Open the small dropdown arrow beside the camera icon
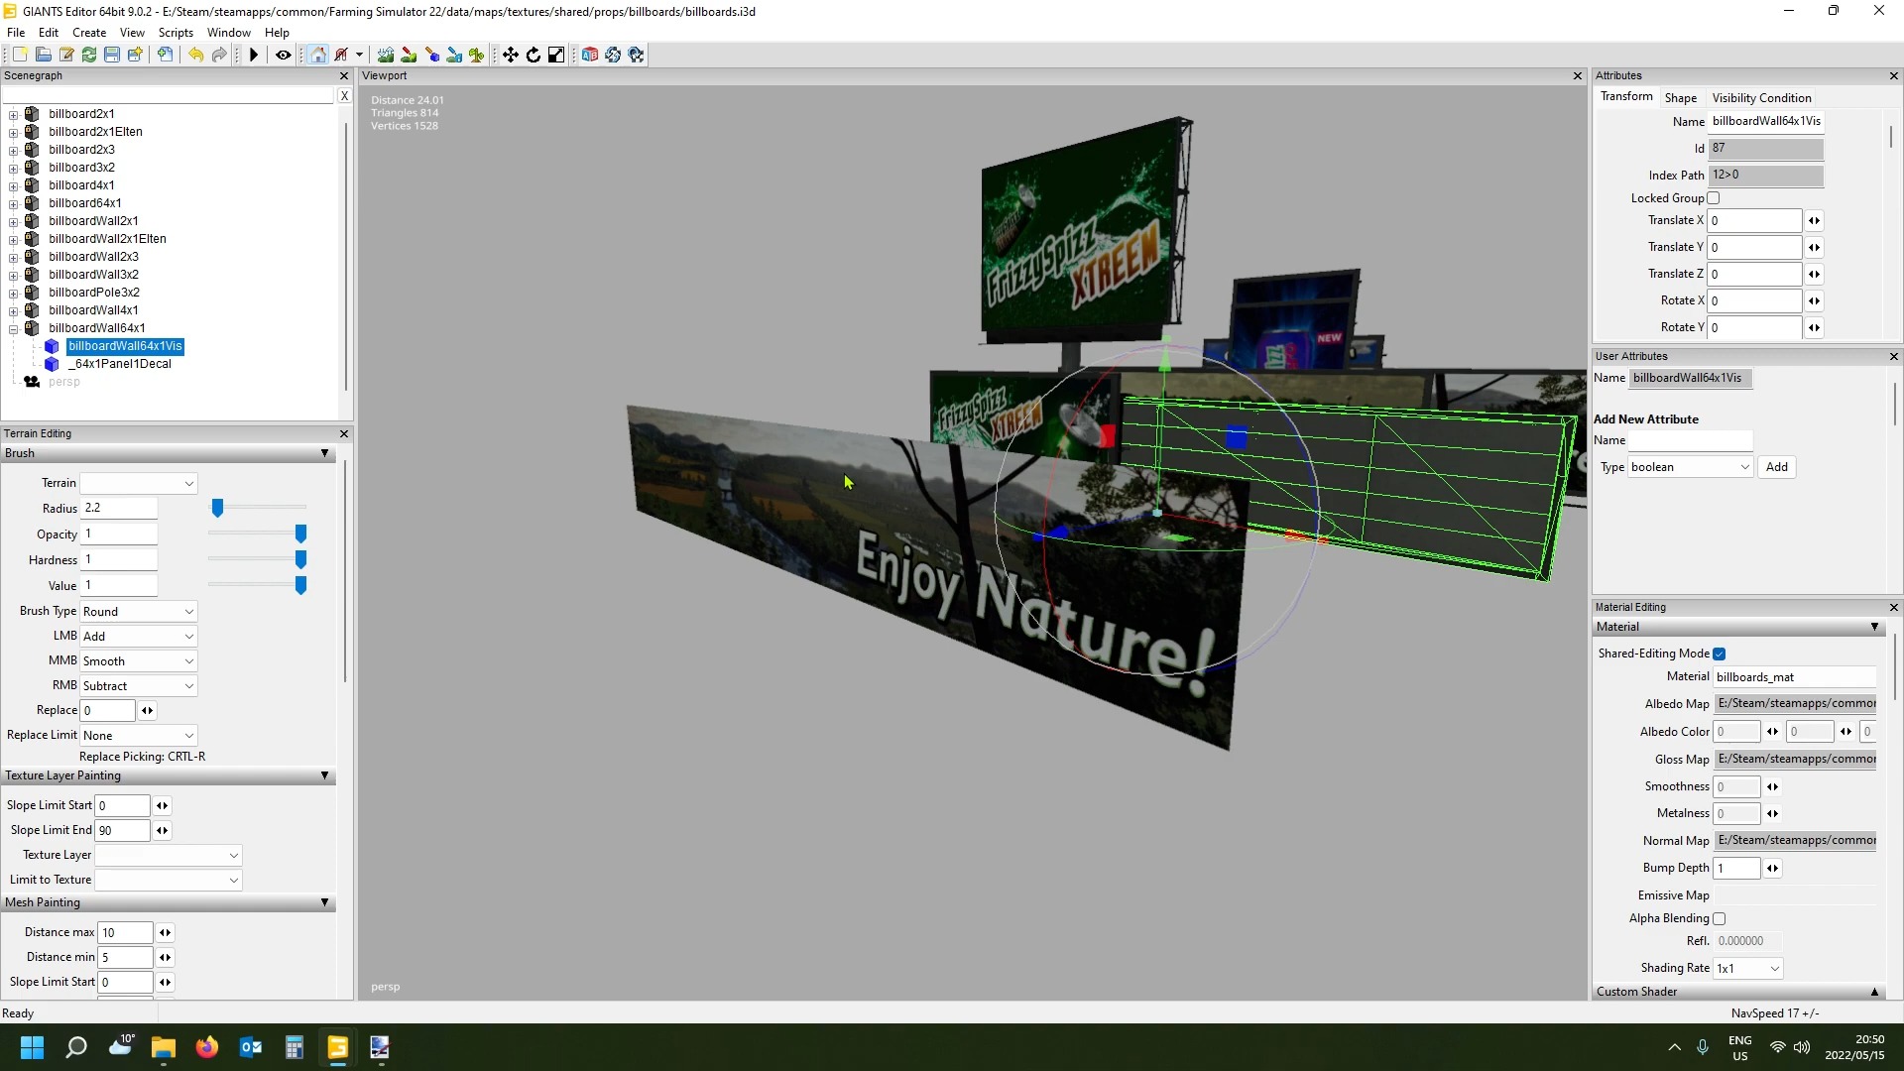Image resolution: width=1904 pixels, height=1071 pixels. pyautogui.click(x=359, y=55)
